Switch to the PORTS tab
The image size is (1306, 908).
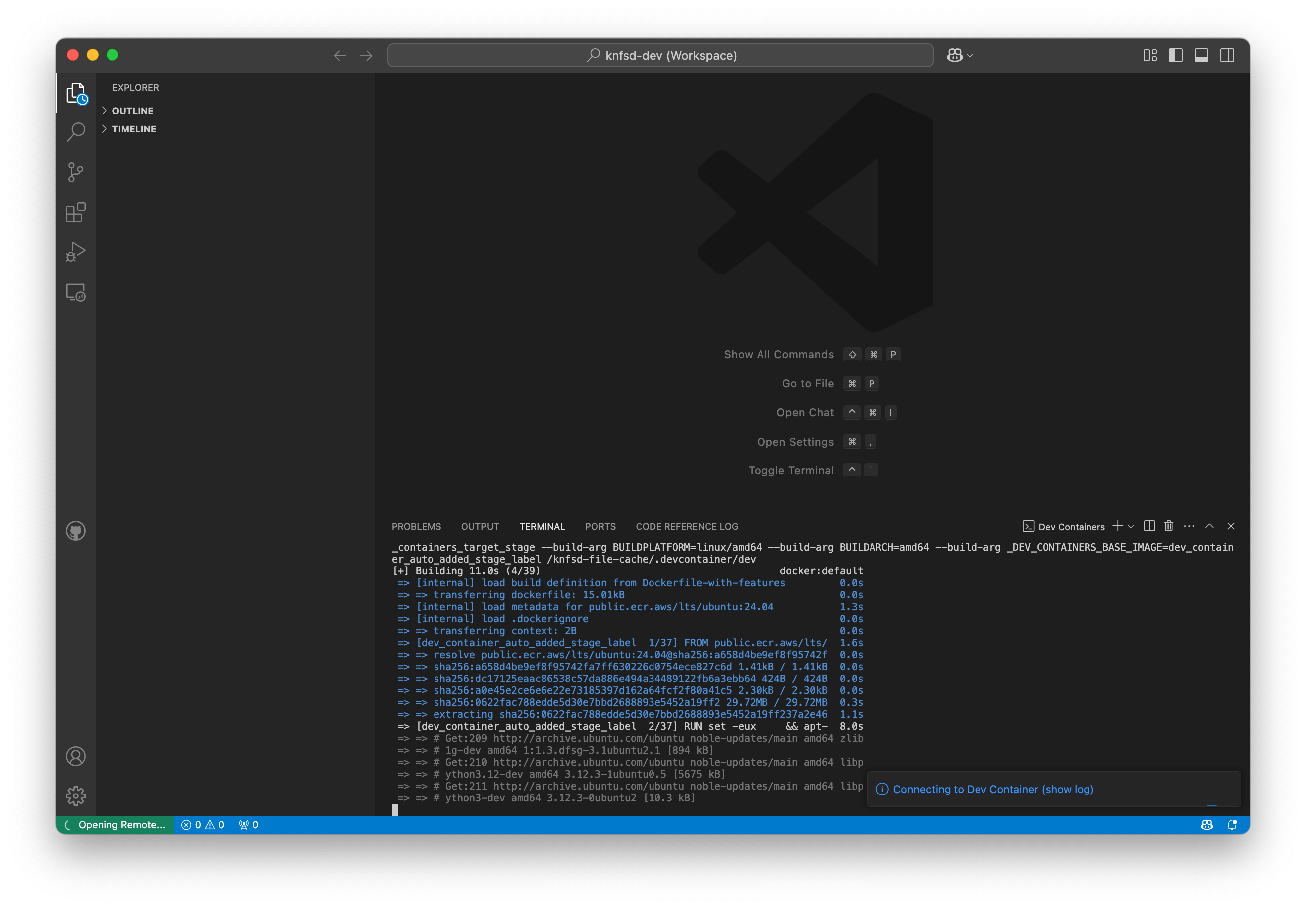coord(600,526)
